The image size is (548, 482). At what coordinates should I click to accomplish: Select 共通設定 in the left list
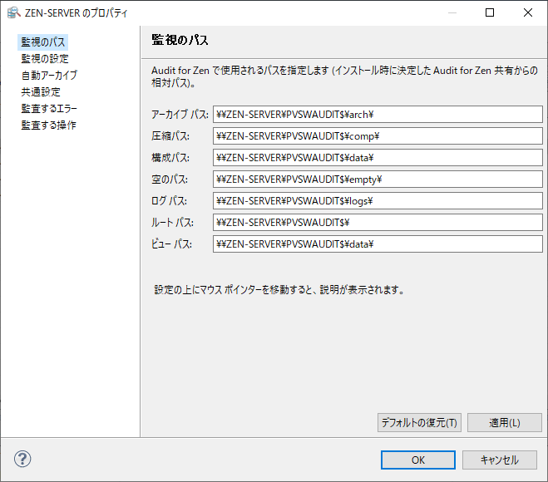click(41, 91)
